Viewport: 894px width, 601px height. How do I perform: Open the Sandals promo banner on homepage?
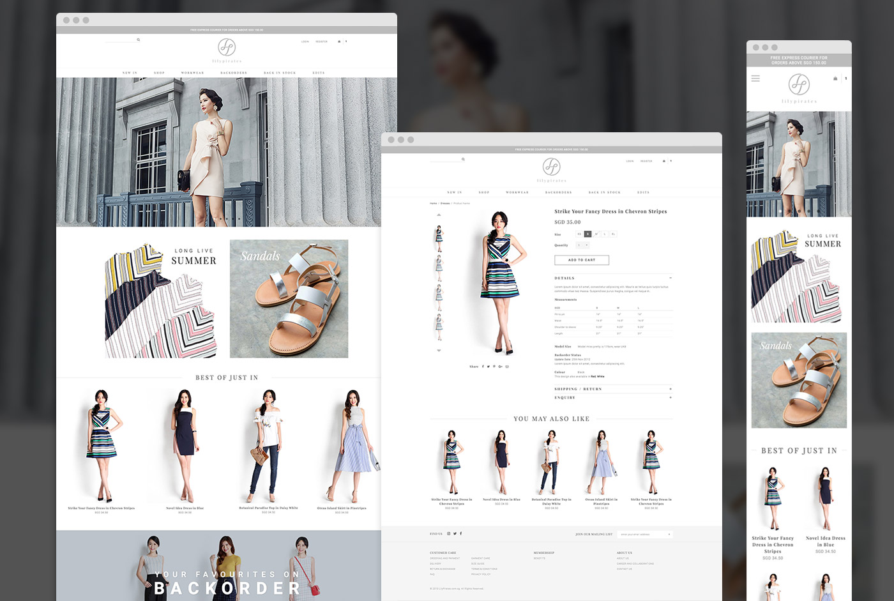289,298
